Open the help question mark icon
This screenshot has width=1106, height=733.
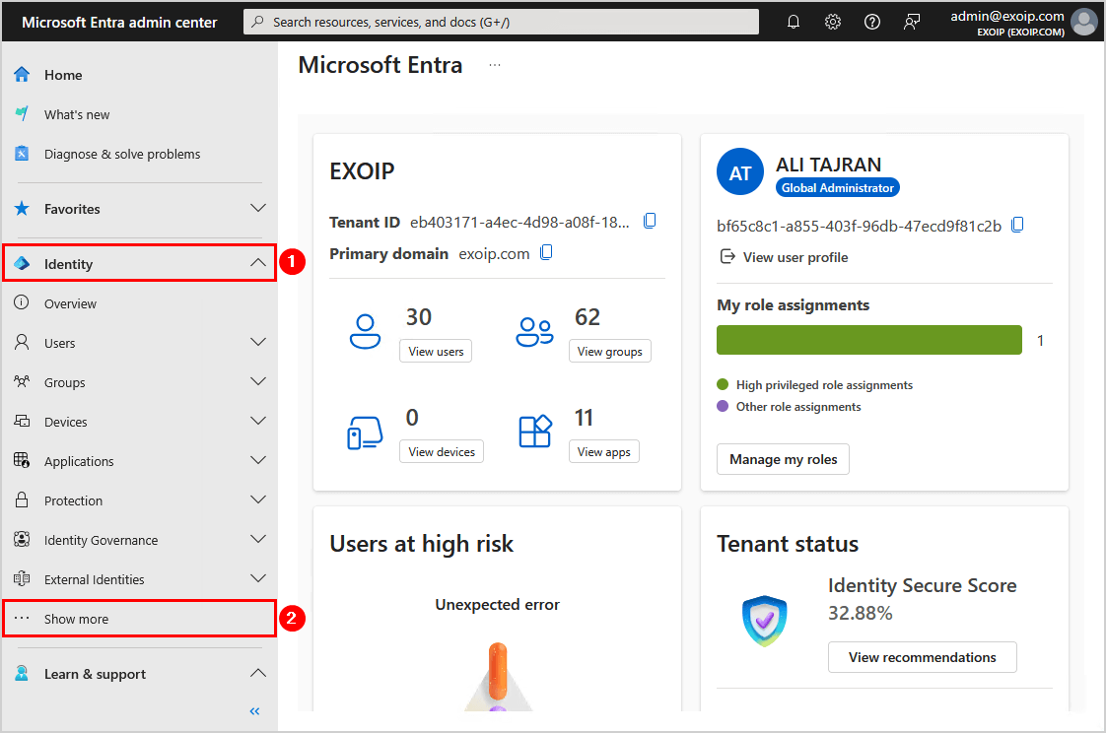871,21
